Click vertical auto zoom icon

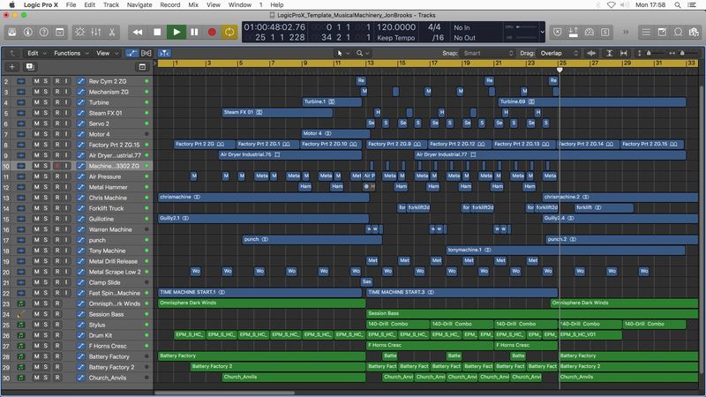pyautogui.click(x=609, y=53)
